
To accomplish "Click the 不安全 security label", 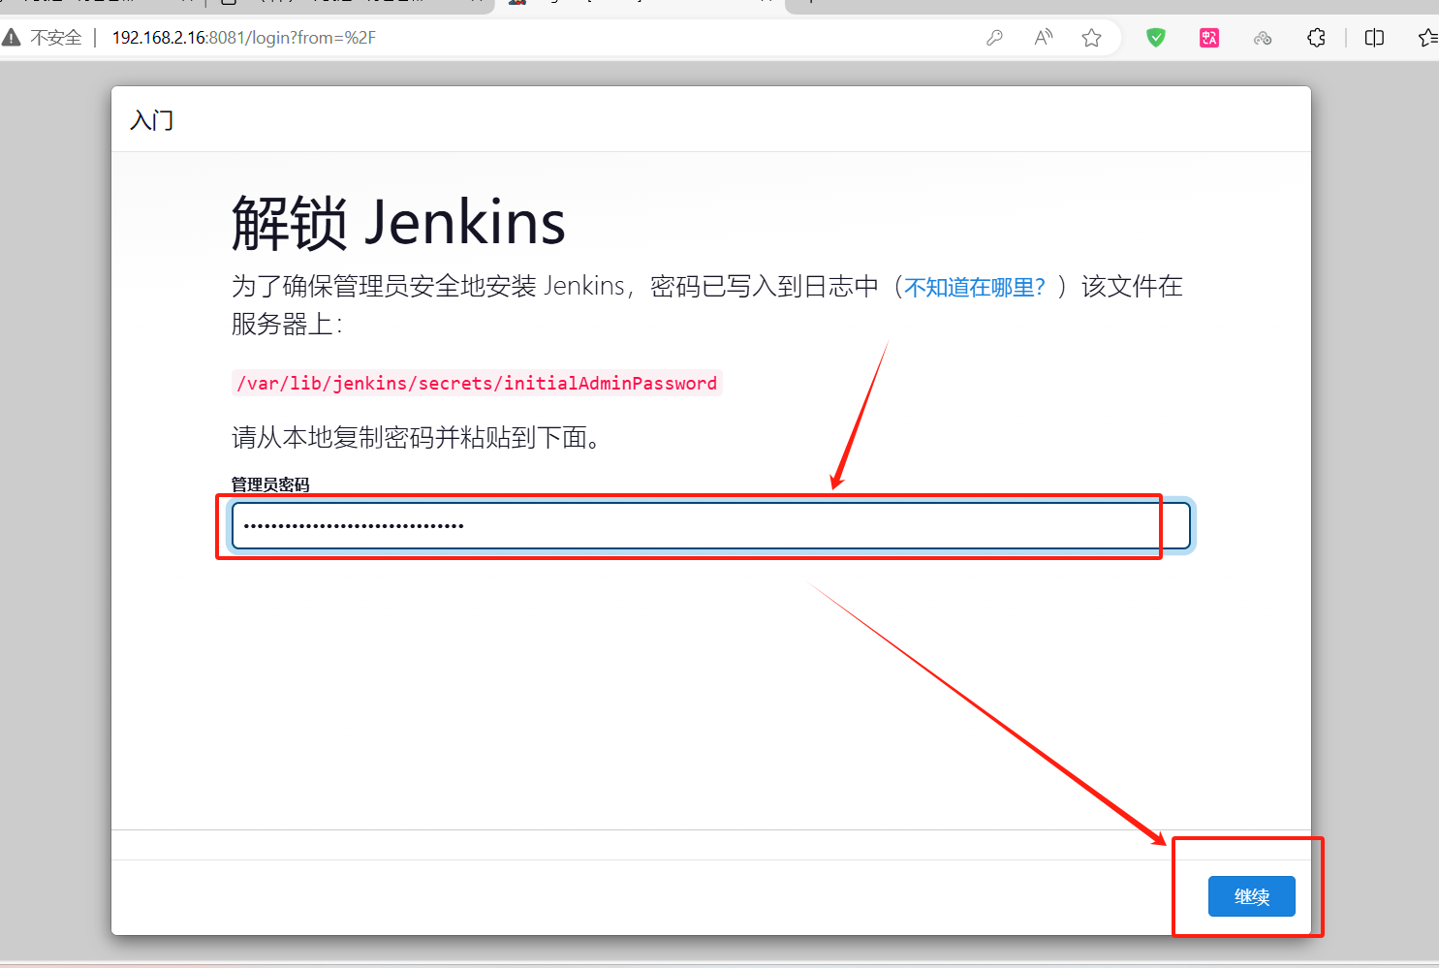I will coord(56,38).
